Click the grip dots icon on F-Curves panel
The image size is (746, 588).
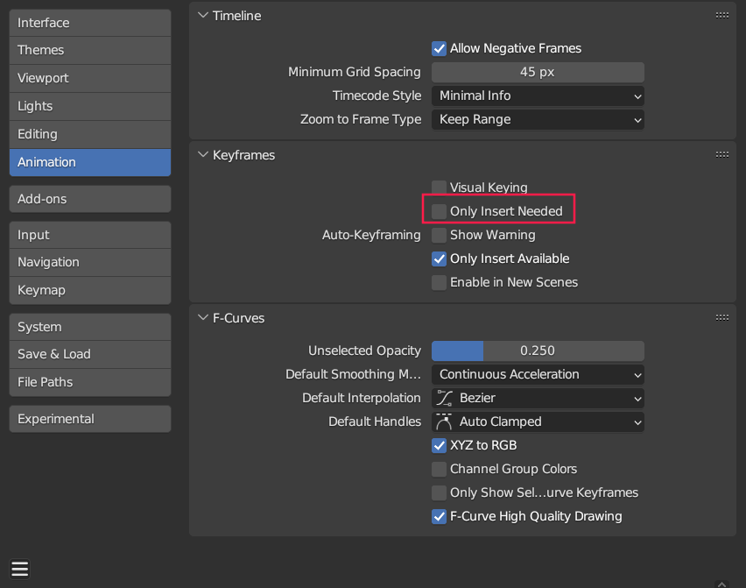721,317
